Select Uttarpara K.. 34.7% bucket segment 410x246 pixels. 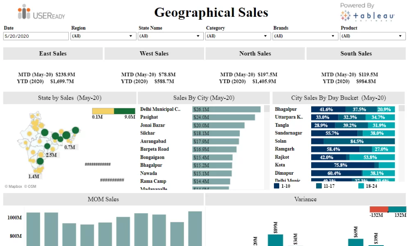click(x=380, y=117)
